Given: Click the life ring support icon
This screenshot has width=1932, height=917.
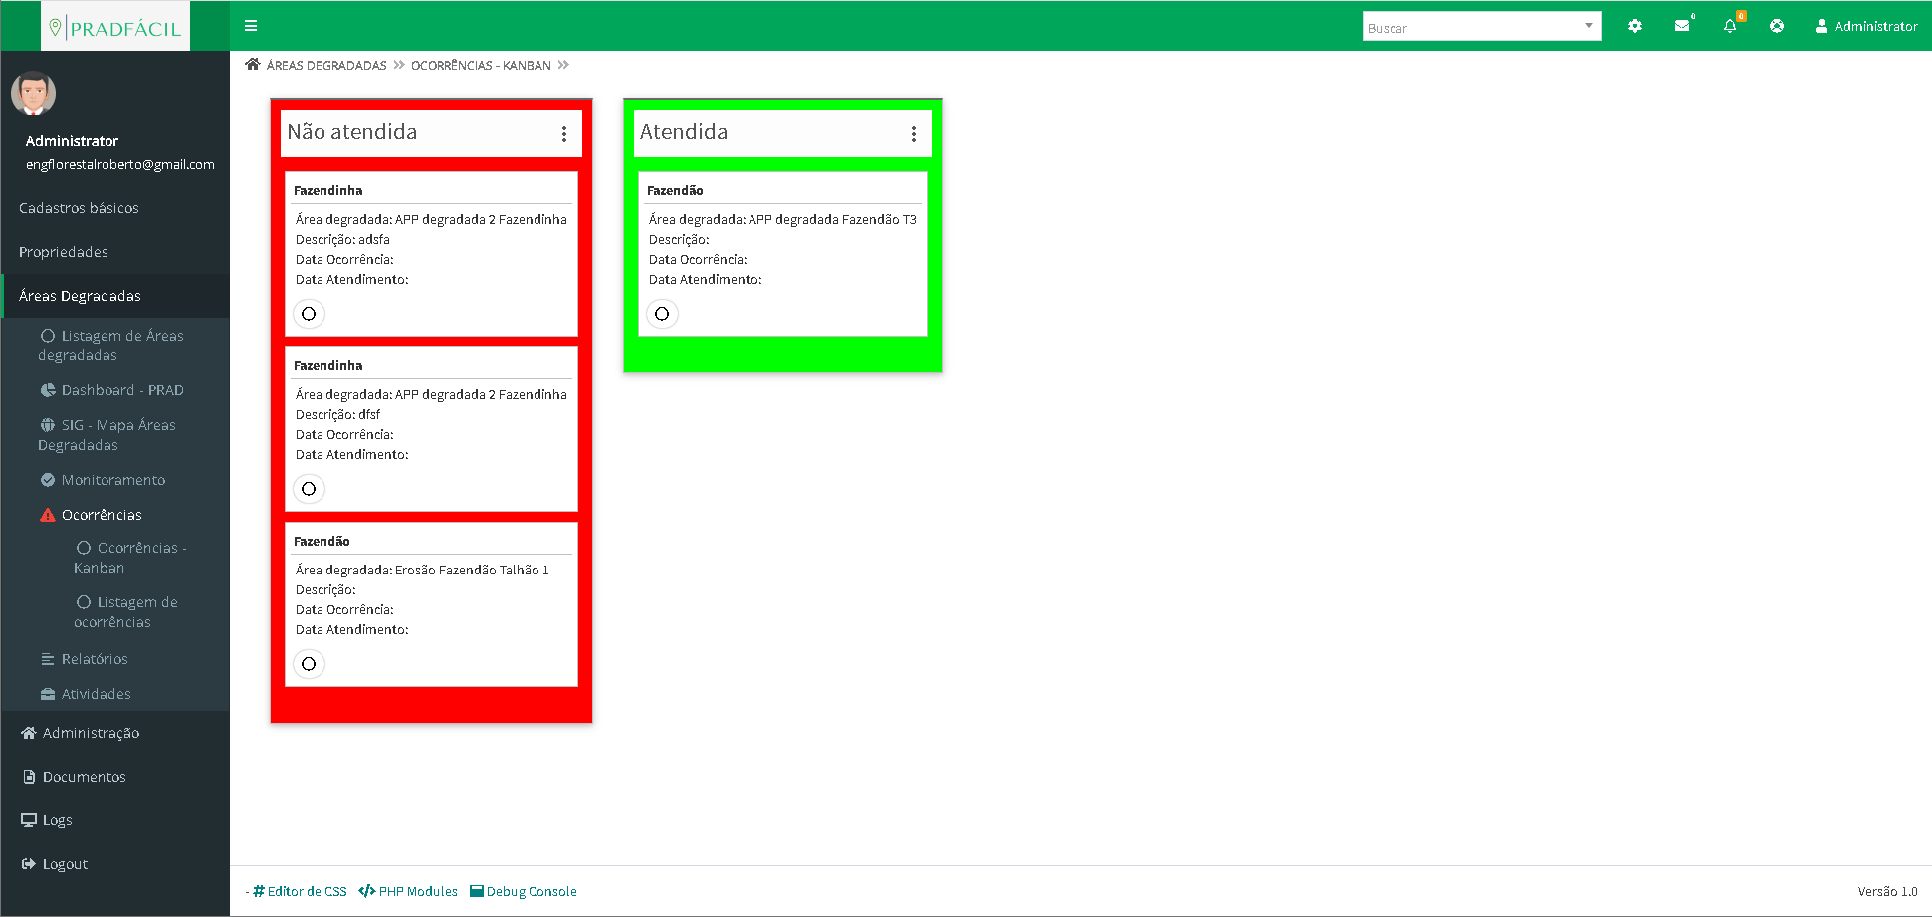Looking at the screenshot, I should 1777,26.
